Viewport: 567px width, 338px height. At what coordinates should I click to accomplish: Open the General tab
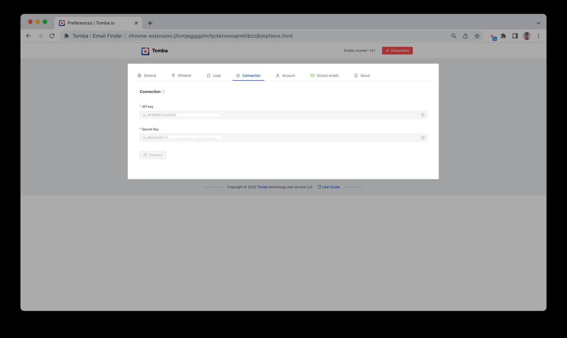[x=147, y=76]
